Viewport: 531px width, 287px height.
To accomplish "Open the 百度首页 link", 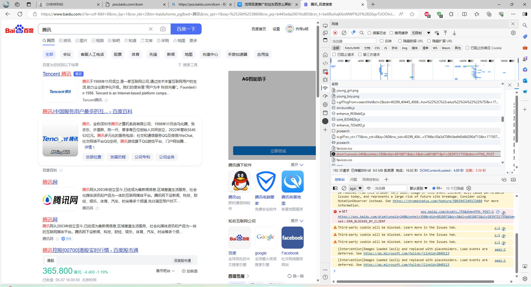I will [x=259, y=29].
